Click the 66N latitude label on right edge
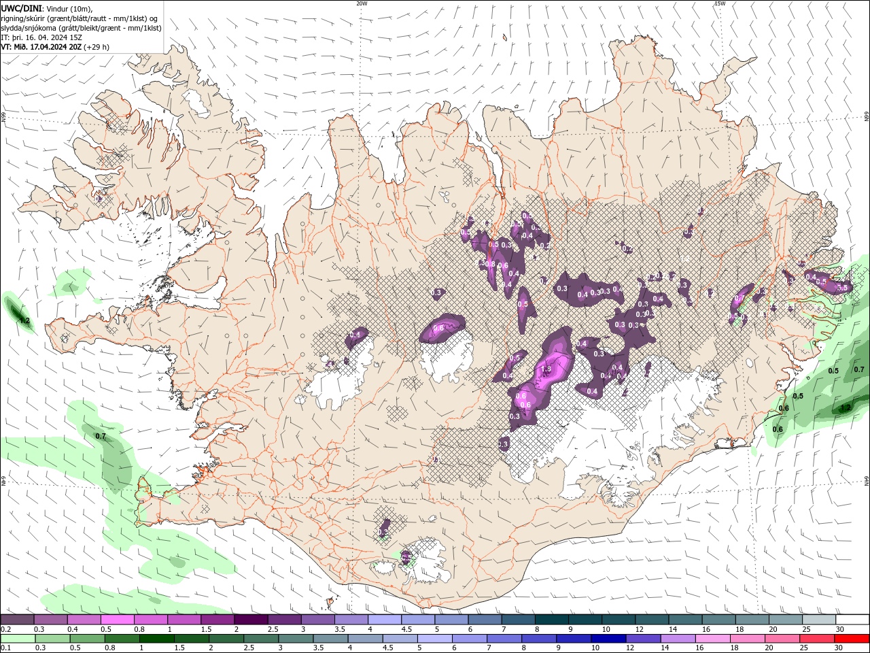The height and width of the screenshot is (653, 870). coord(867,118)
